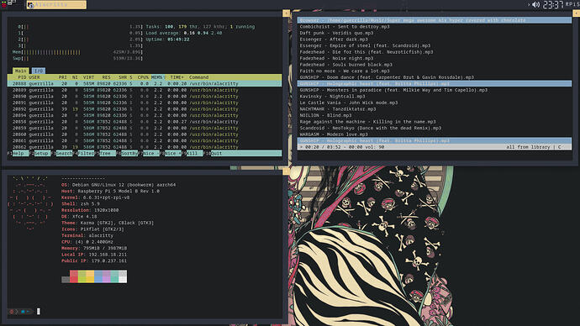Click htop Search function button
Screen dimensions: 580x326
(64, 153)
